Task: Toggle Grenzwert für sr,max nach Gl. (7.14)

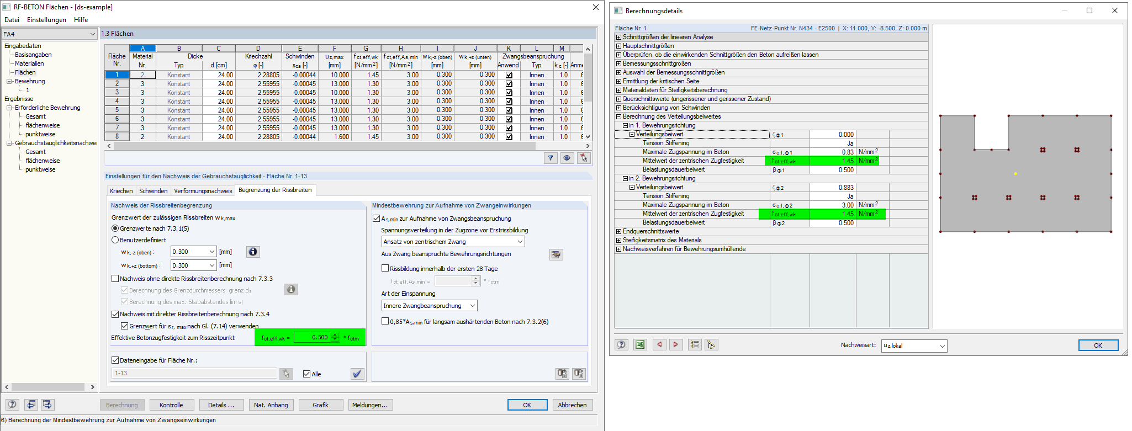Action: pyautogui.click(x=125, y=326)
